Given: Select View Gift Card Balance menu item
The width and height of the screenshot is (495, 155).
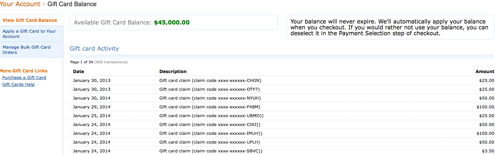Looking at the screenshot, I should (30, 20).
